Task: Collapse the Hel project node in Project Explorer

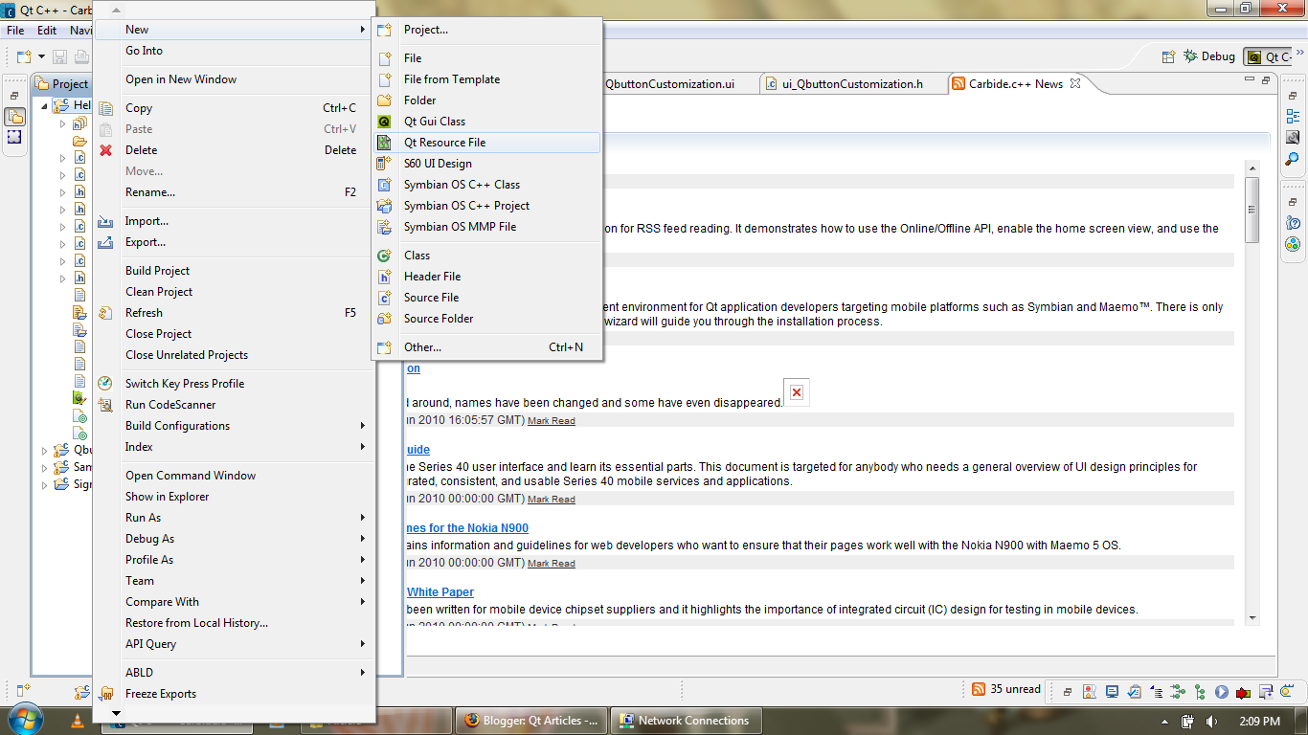Action: pyautogui.click(x=45, y=105)
